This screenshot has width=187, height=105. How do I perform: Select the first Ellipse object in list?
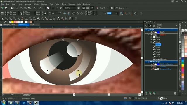coord(158,37)
